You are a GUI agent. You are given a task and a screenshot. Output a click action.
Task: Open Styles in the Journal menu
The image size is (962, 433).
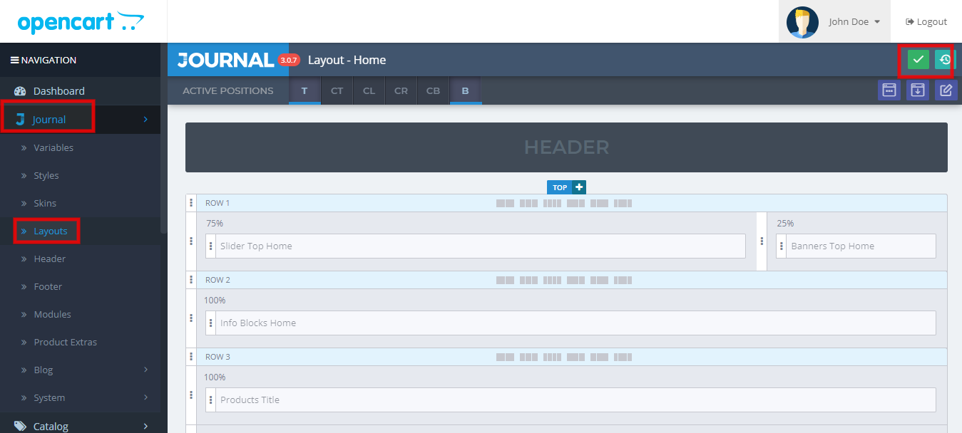tap(46, 175)
